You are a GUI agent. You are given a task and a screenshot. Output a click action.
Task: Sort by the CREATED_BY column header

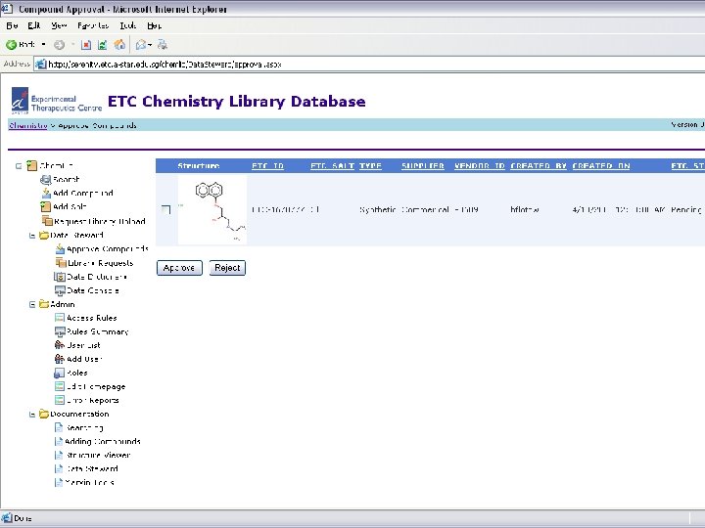[x=539, y=166]
